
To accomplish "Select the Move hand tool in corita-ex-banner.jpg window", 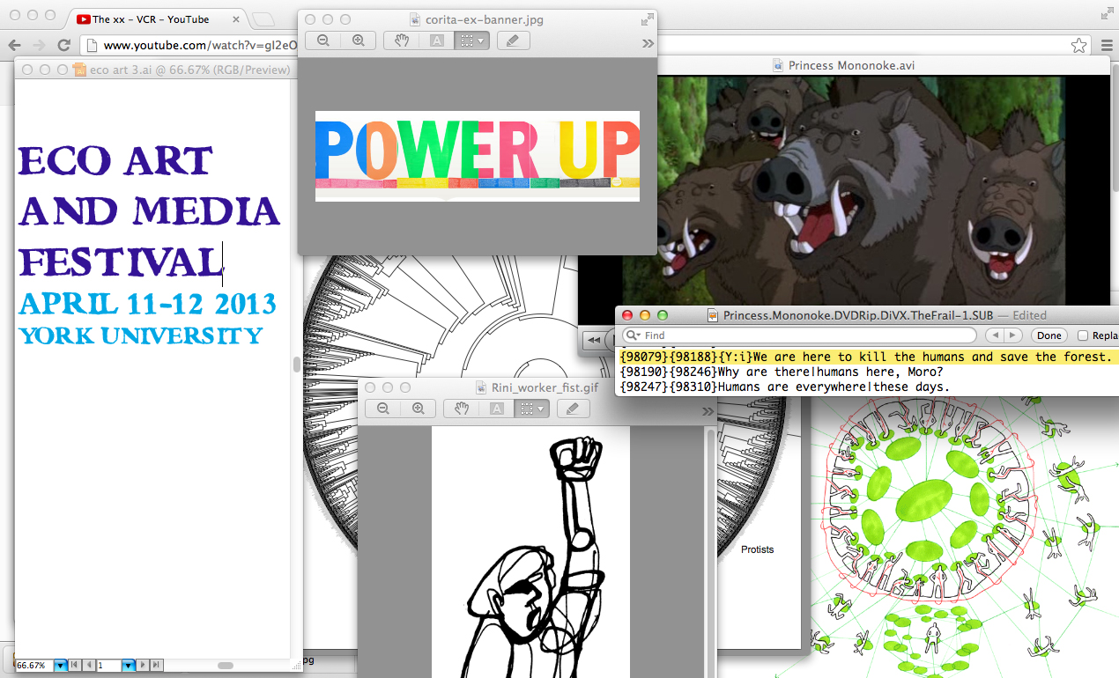I will [402, 41].
